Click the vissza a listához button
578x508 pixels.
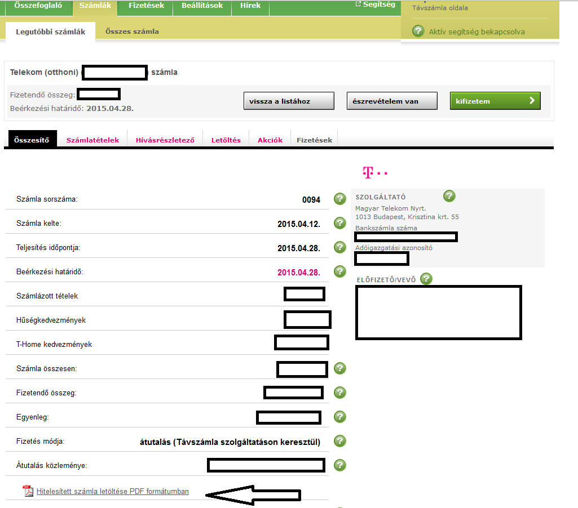pos(288,101)
